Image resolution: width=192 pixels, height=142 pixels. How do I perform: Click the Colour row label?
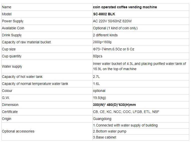point(7,91)
